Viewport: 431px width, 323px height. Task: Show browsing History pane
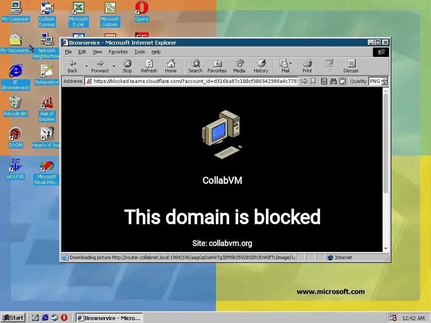(261, 66)
